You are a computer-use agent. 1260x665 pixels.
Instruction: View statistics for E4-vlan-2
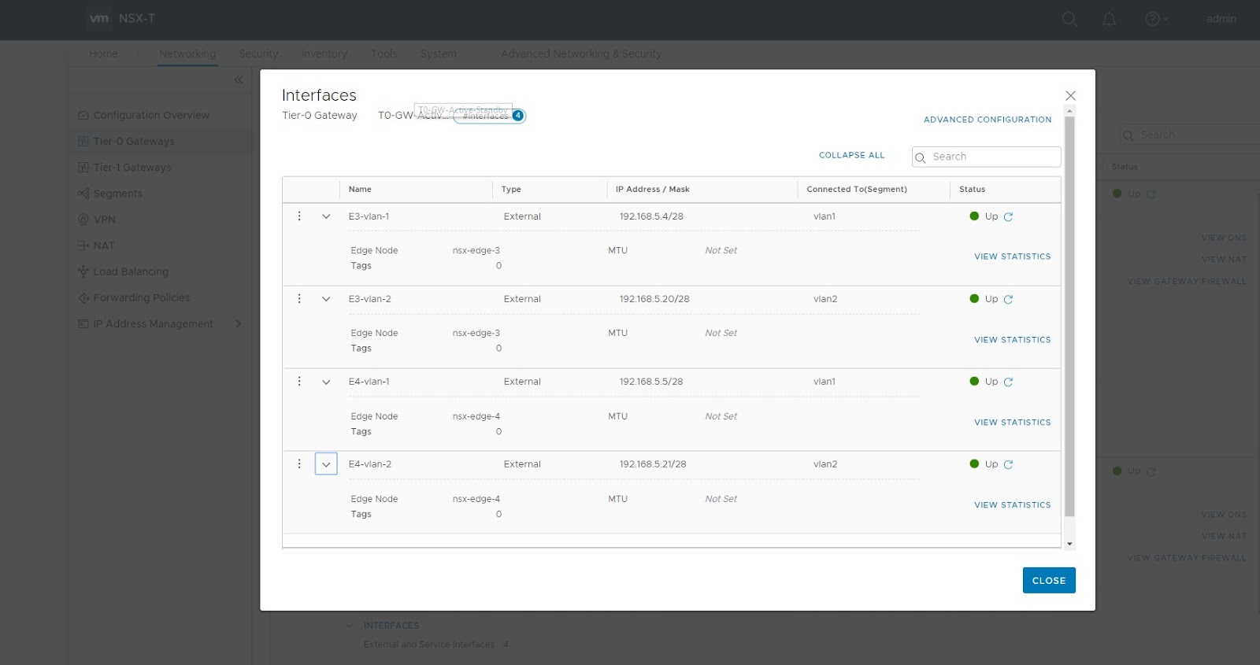pos(1012,505)
